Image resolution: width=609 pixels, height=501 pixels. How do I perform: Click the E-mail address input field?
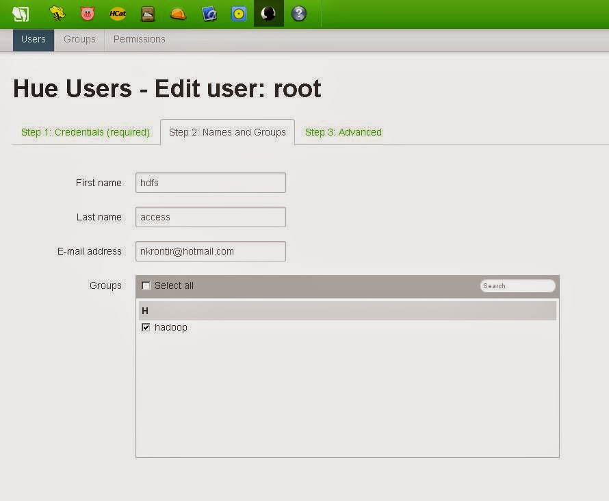tap(211, 251)
